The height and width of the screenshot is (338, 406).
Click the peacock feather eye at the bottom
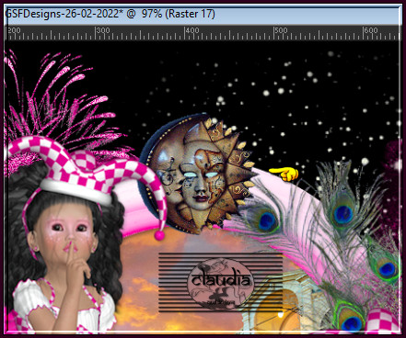351,322
